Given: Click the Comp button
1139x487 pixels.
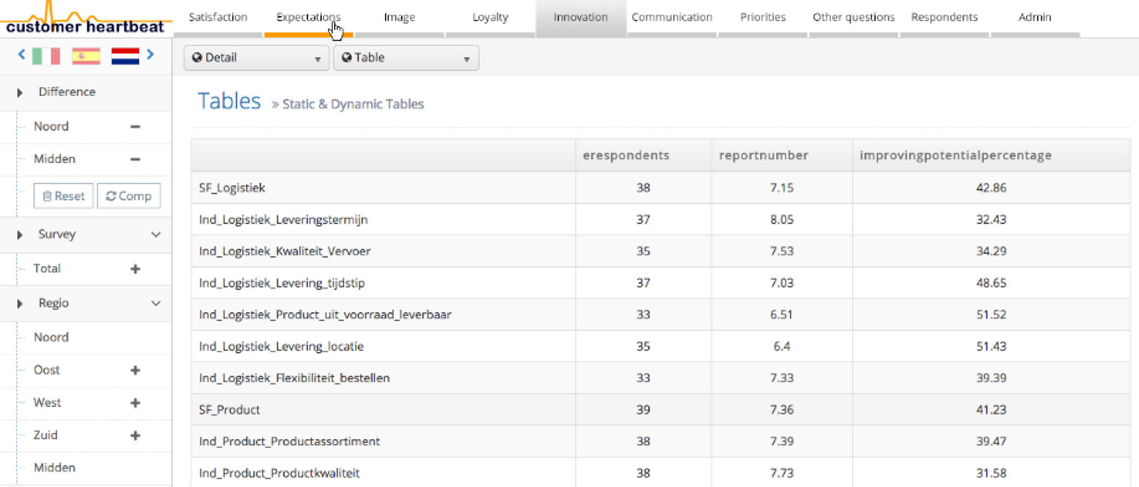Looking at the screenshot, I should pyautogui.click(x=129, y=196).
